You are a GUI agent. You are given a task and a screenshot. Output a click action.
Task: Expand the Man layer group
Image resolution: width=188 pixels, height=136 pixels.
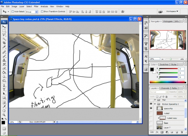tap(155, 100)
